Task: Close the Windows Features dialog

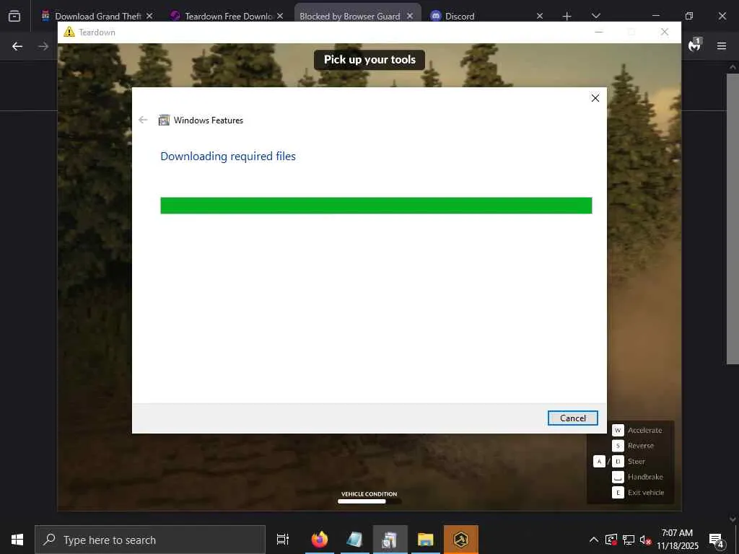Action: 595,98
